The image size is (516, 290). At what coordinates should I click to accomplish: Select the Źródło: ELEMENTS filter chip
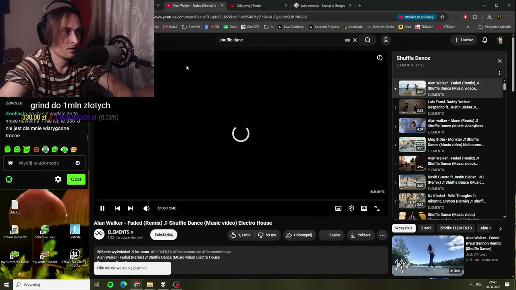[456, 228]
